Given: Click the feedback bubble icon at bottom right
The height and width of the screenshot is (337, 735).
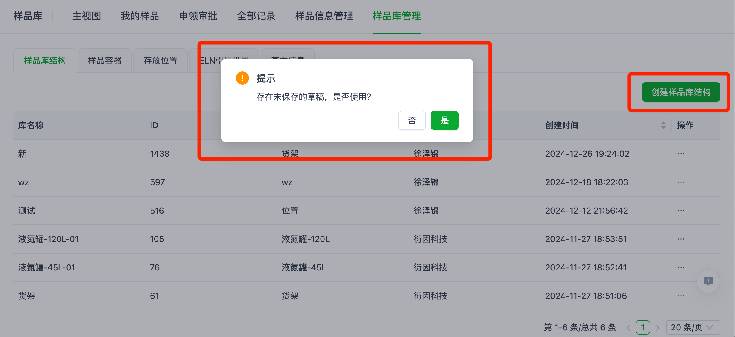Looking at the screenshot, I should point(708,281).
